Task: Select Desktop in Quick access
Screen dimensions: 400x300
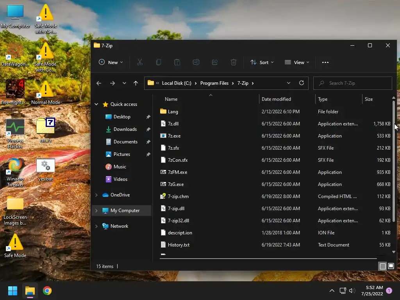Action: tap(122, 116)
